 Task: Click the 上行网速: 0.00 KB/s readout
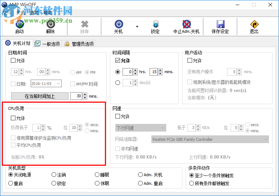[x=210, y=157]
